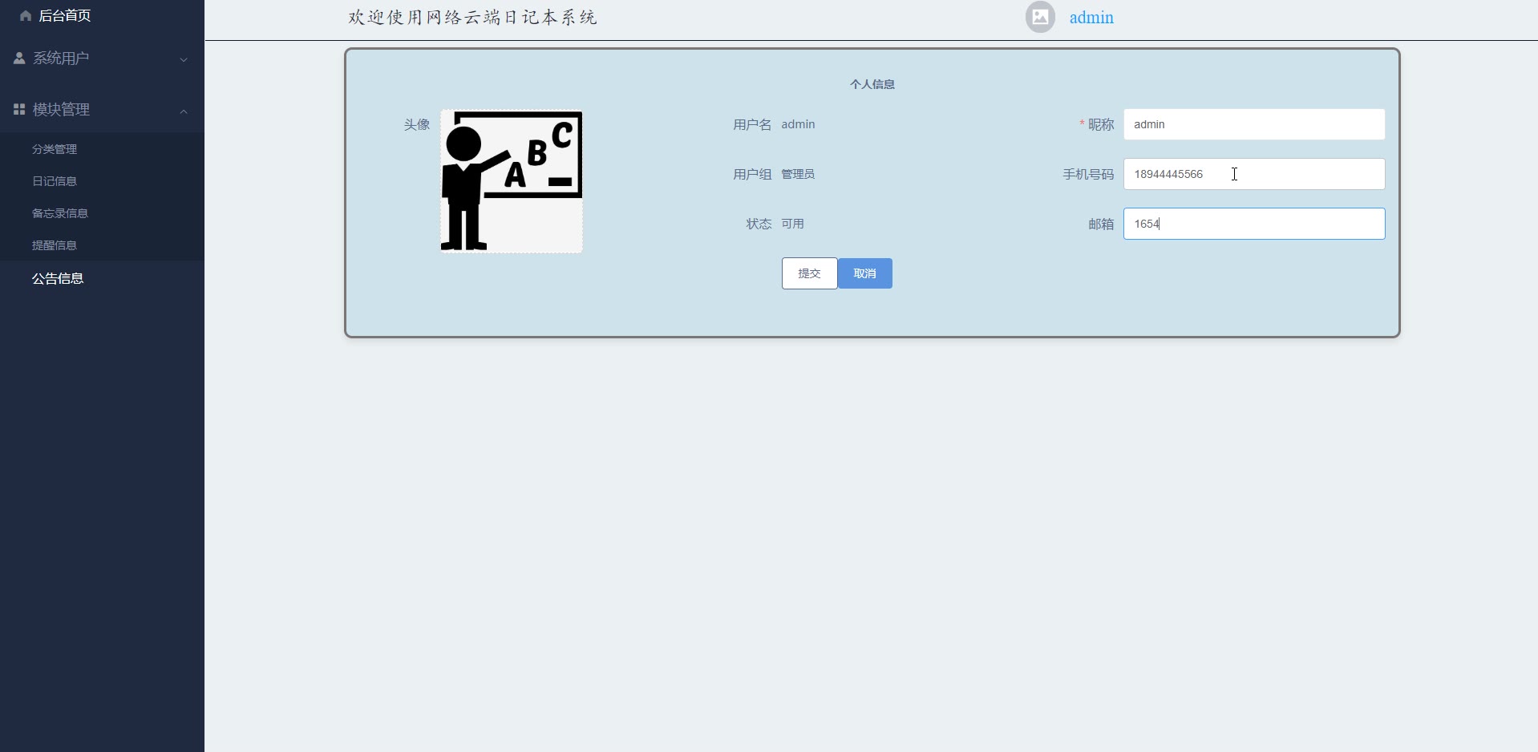
Task: Click the 状态 value 可用 text
Action: (792, 224)
